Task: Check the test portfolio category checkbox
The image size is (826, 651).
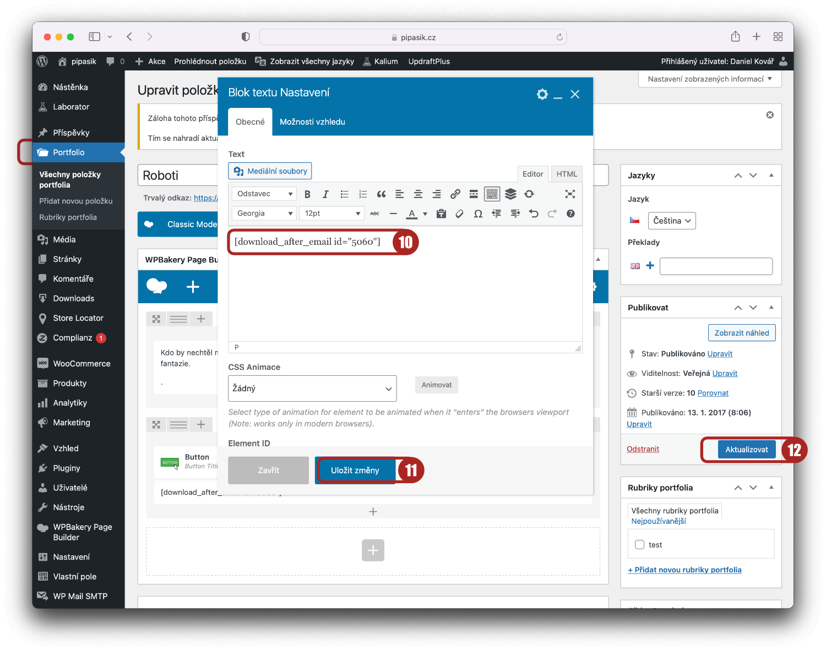Action: [640, 545]
